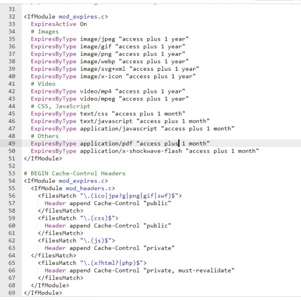The width and height of the screenshot is (301, 301).
Task: Click line number 69 in the gutter
Action: click(x=11, y=292)
